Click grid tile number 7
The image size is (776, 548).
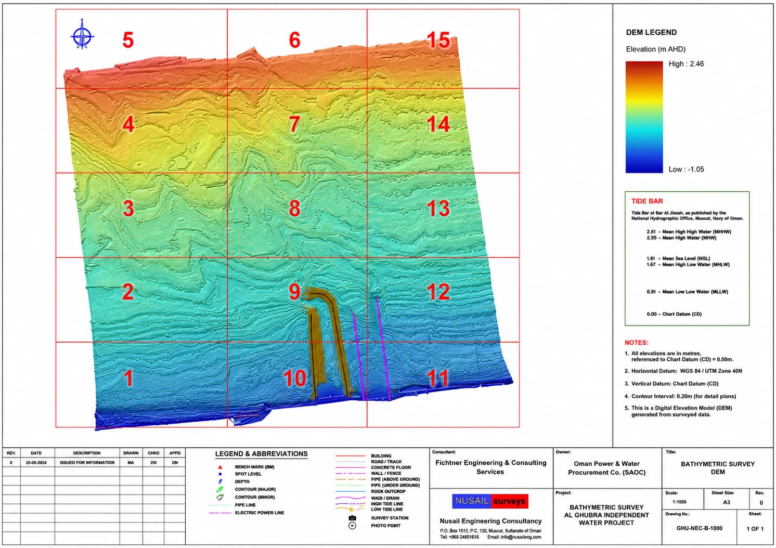click(294, 124)
